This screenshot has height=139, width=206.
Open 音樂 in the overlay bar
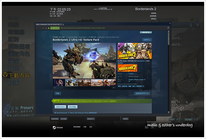pos(85,127)
